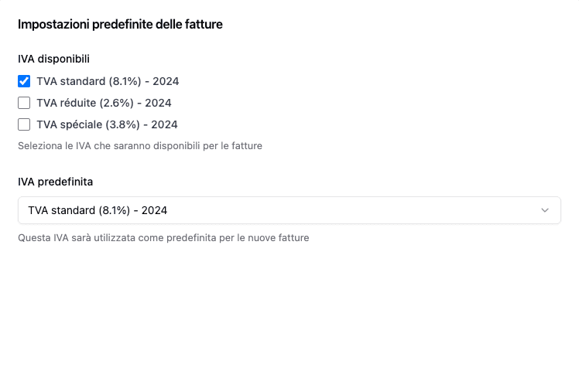Click the empty box beside TVA réduite
The height and width of the screenshot is (371, 579).
pyautogui.click(x=24, y=103)
